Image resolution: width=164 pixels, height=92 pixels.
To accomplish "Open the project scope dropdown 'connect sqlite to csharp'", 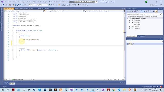I will (23, 11).
